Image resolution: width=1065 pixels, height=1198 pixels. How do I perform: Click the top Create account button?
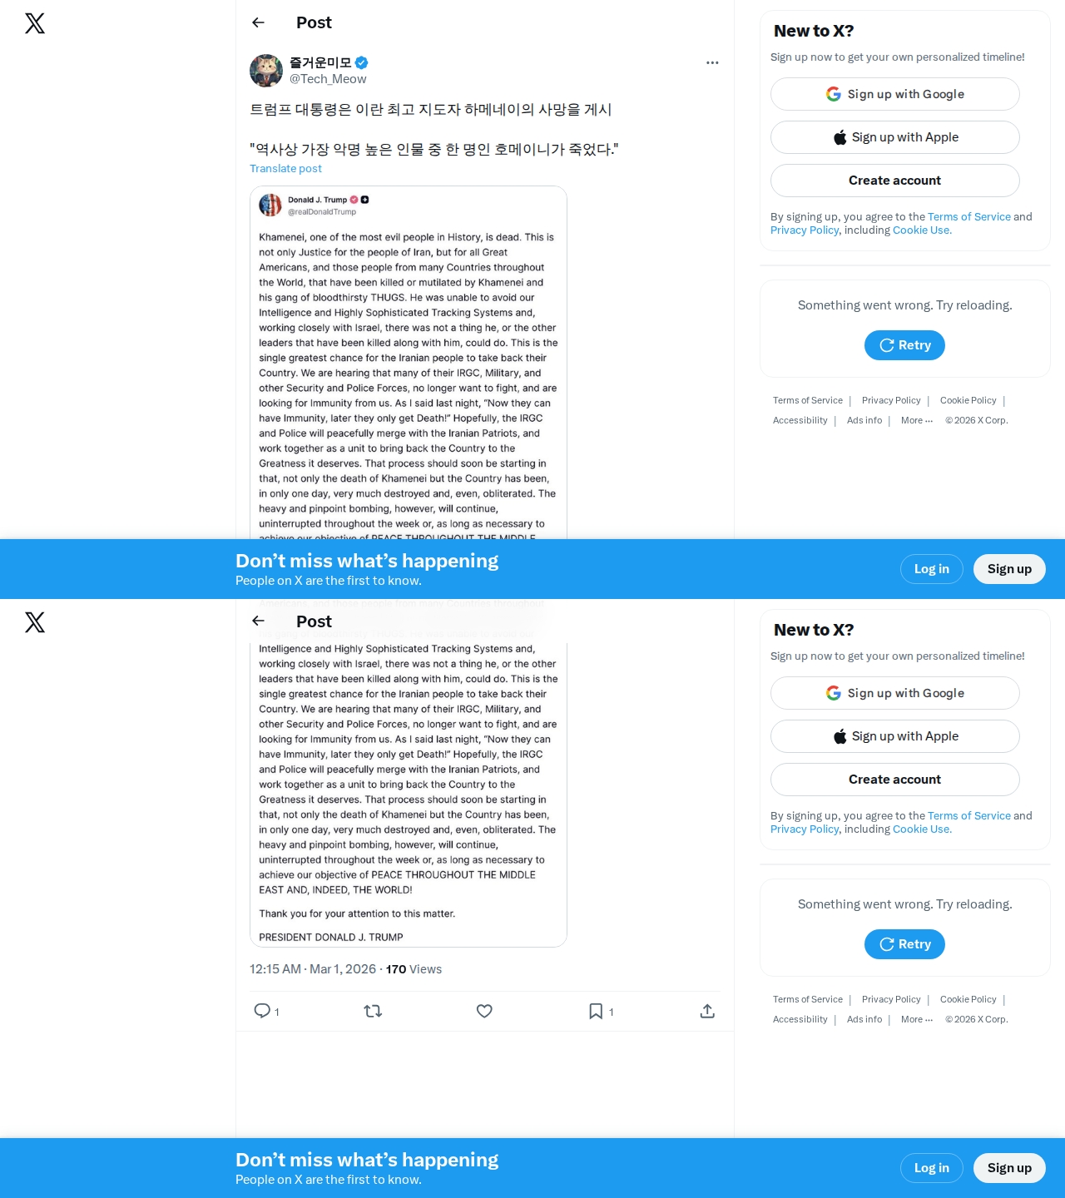895,181
